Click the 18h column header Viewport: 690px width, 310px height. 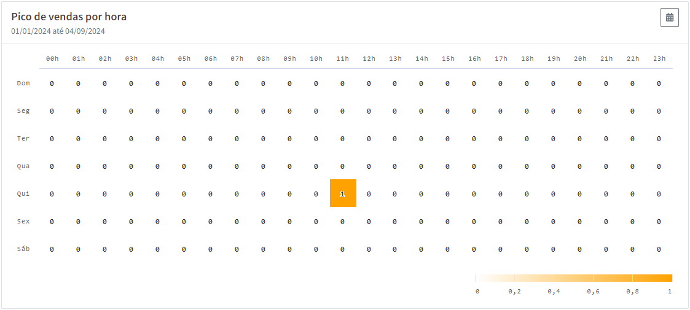(527, 58)
